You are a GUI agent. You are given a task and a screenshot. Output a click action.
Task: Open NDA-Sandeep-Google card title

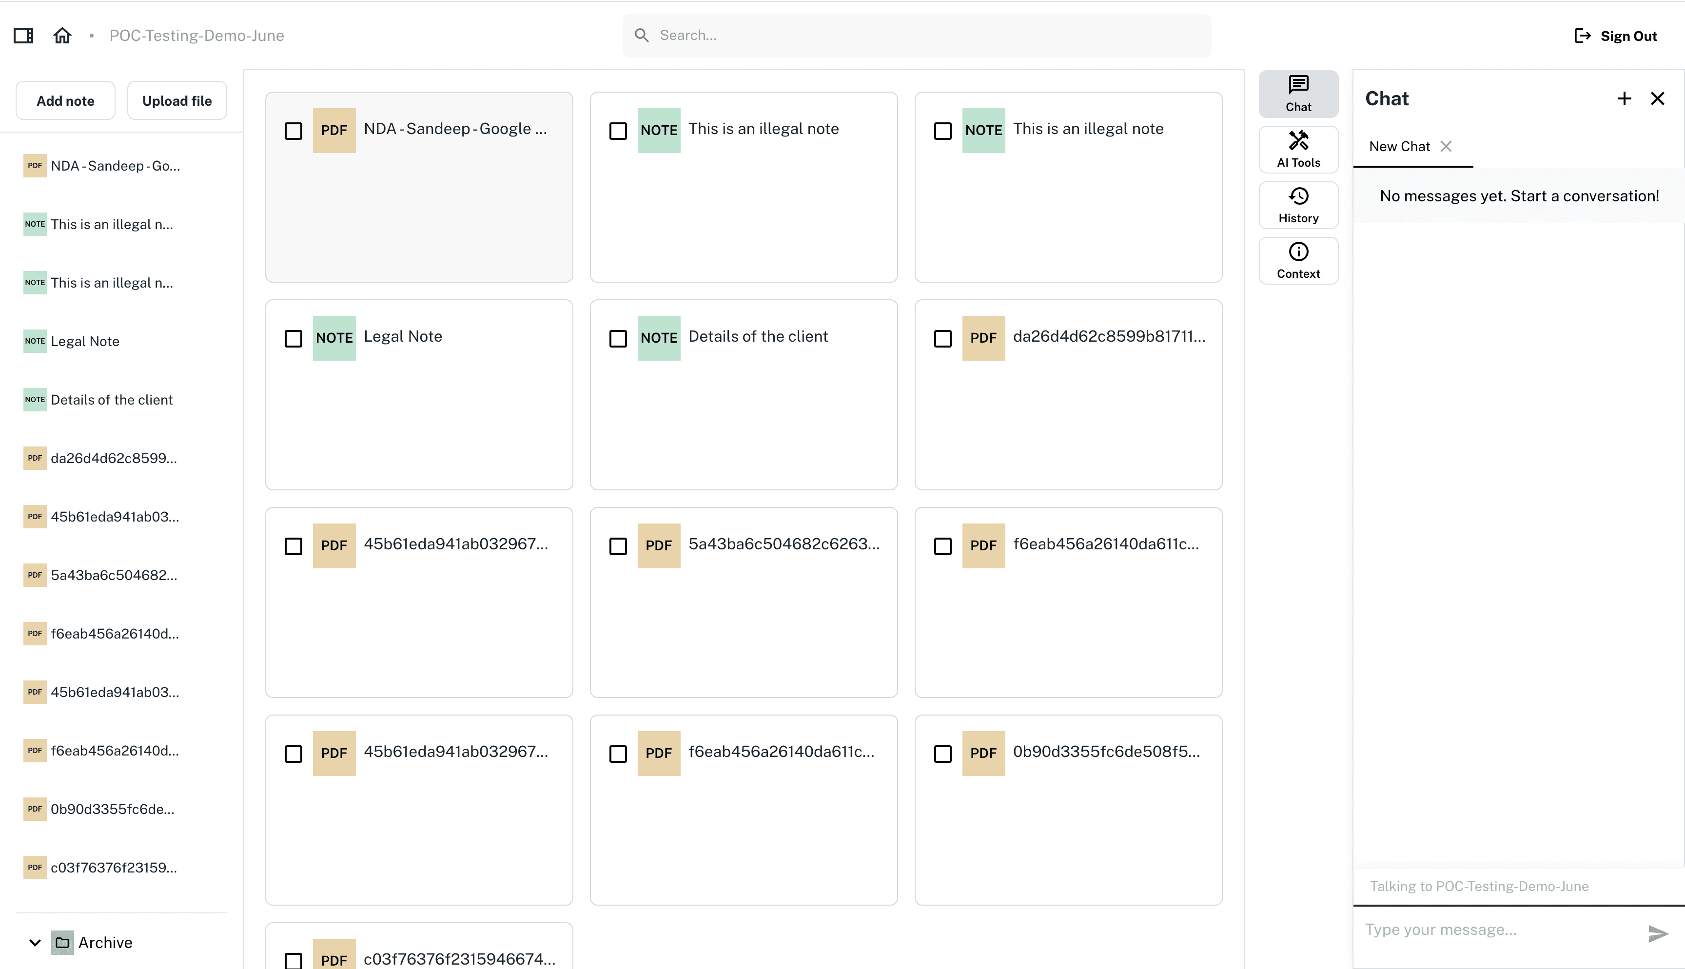pyautogui.click(x=455, y=129)
